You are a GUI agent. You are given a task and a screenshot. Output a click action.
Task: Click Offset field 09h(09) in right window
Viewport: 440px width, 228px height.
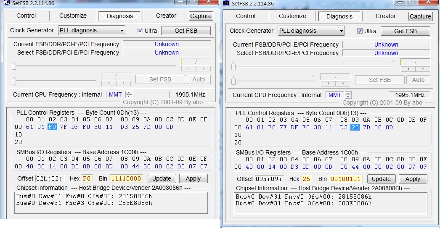(269, 179)
